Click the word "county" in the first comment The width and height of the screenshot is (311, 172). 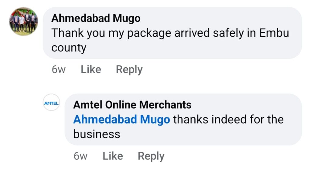click(x=69, y=48)
